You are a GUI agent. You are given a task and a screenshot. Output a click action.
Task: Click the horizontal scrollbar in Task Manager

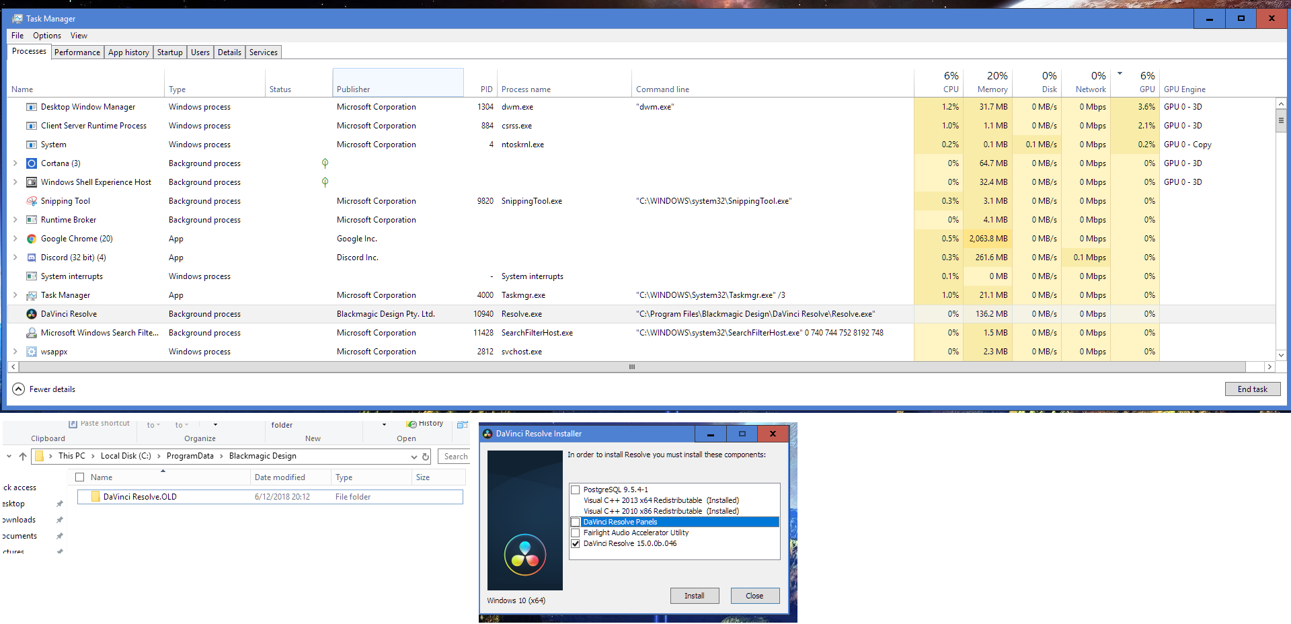coord(632,367)
